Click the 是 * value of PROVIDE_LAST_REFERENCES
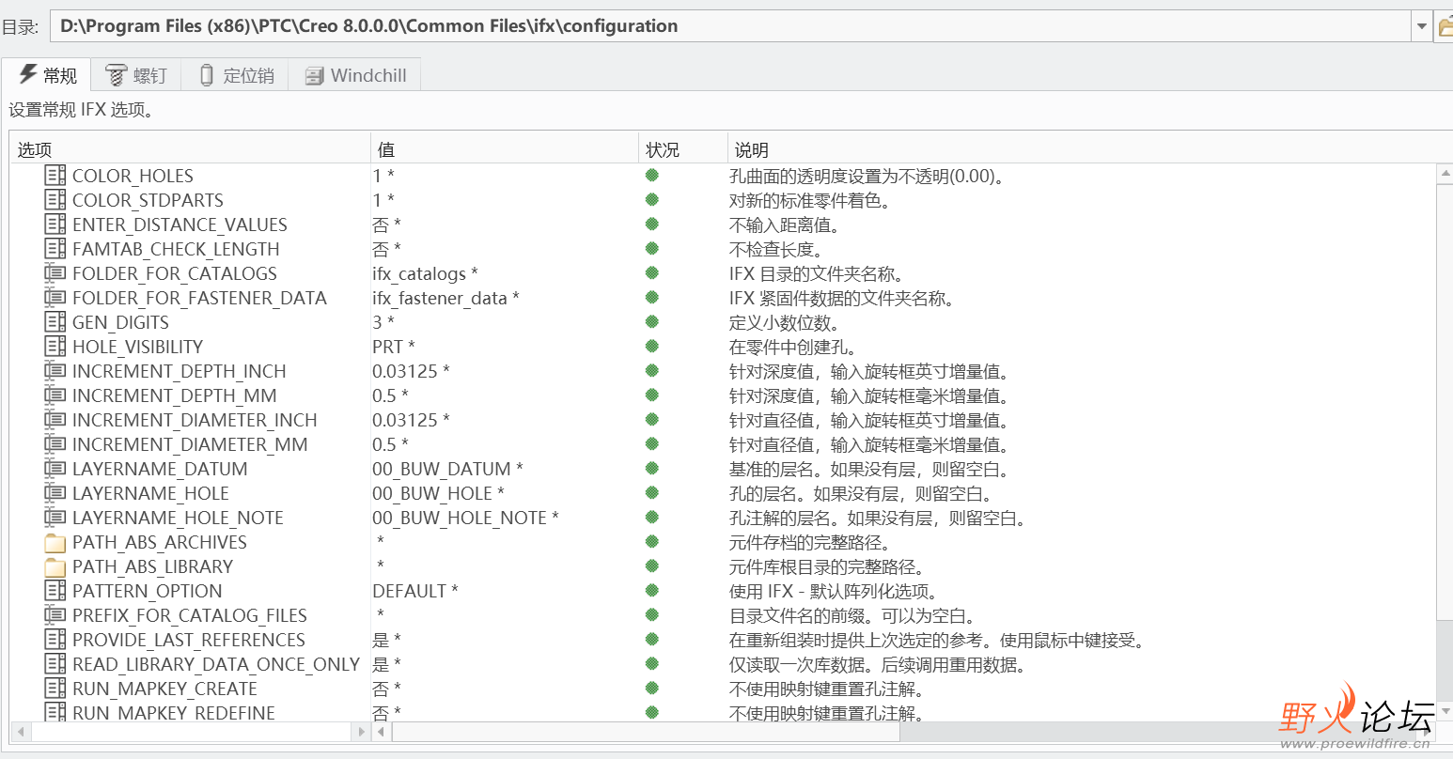1453x759 pixels. click(386, 640)
